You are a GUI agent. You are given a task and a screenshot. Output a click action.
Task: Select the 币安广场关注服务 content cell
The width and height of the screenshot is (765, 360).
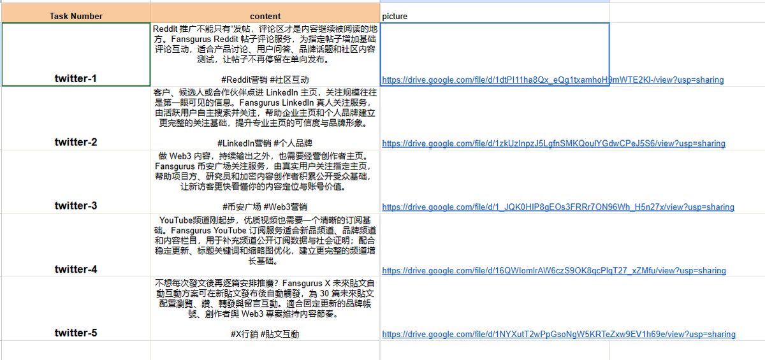pos(265,182)
